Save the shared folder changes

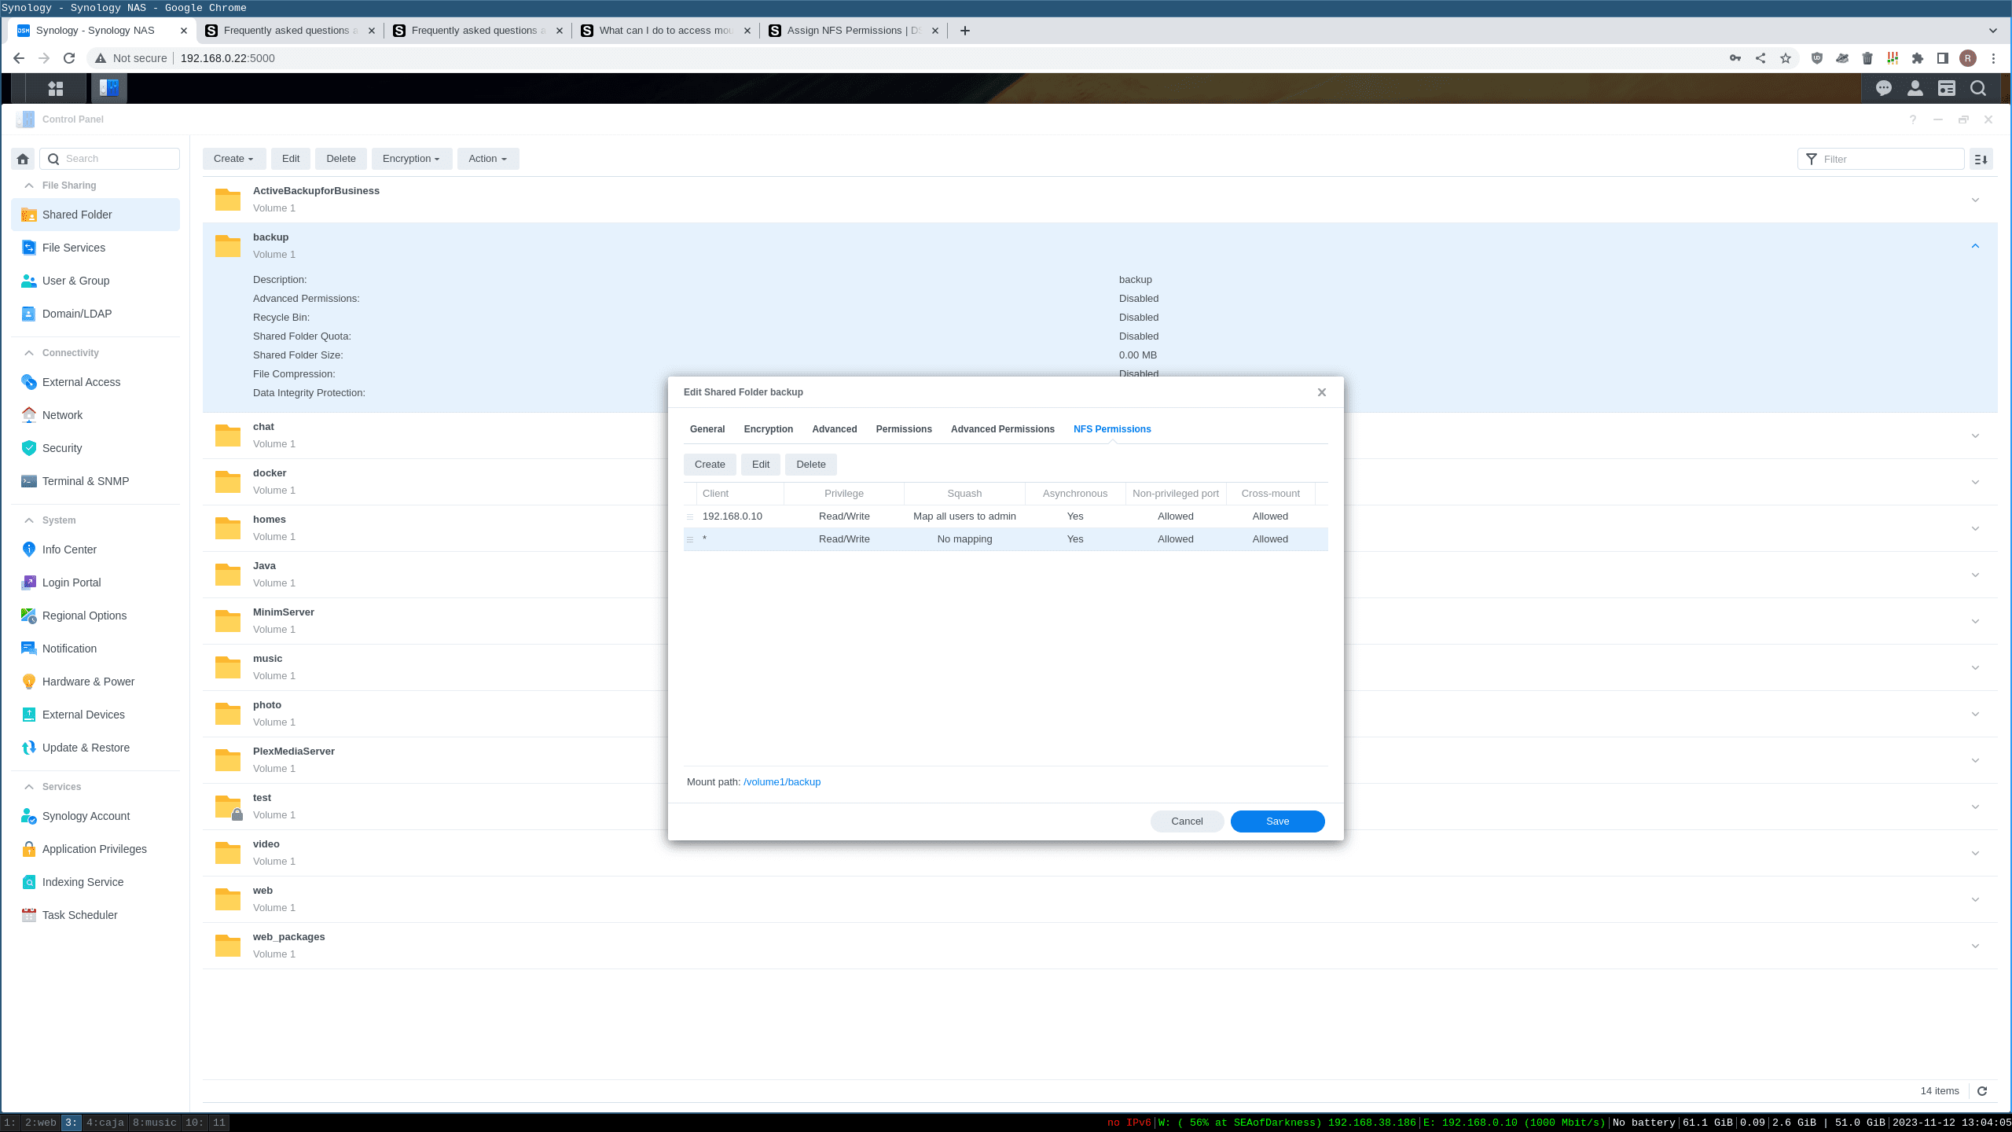click(1278, 821)
